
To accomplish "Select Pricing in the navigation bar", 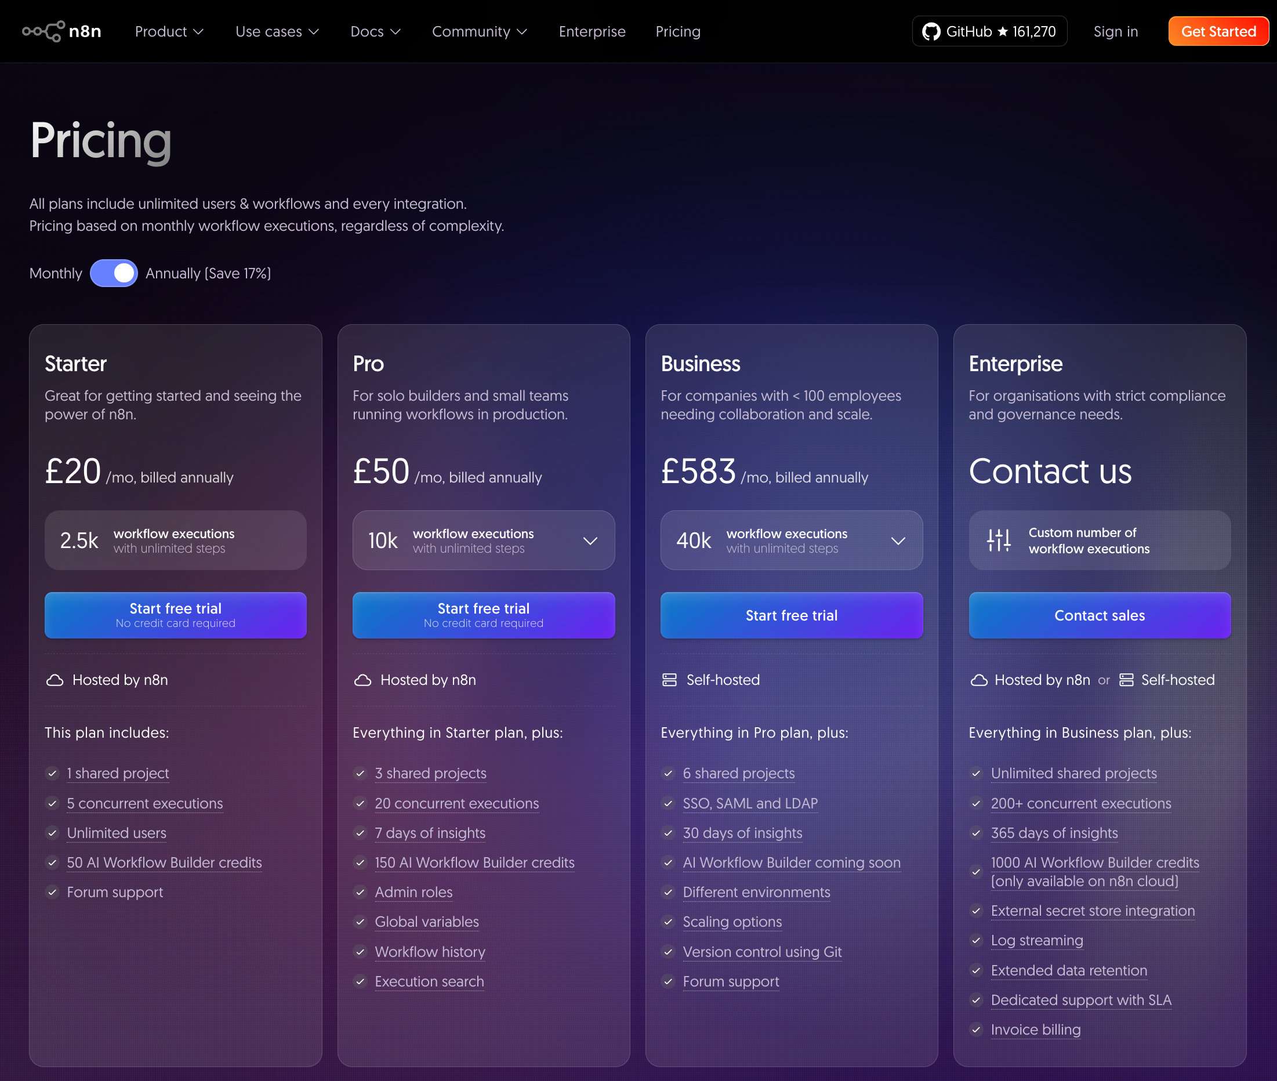I will tap(678, 31).
